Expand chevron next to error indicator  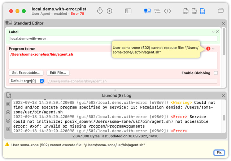point(213,49)
